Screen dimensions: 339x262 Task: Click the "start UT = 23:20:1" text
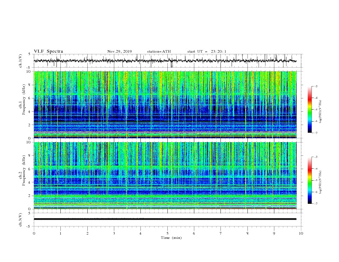coord(207,51)
